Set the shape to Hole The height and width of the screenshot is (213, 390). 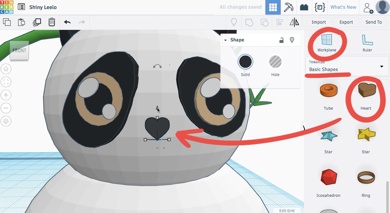tap(275, 62)
